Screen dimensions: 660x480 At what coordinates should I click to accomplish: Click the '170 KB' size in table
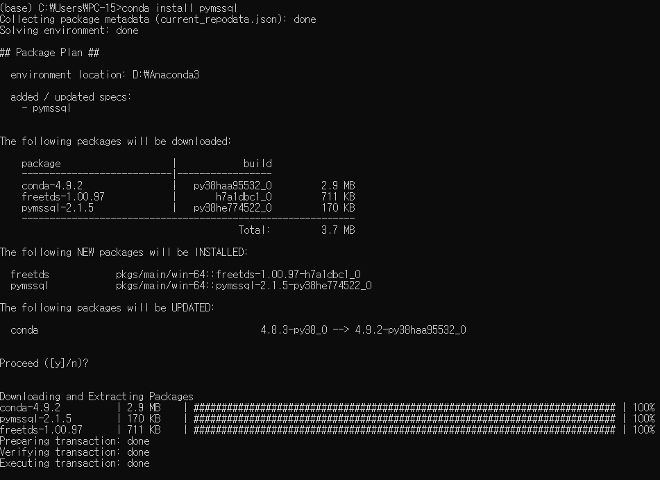pyautogui.click(x=338, y=208)
